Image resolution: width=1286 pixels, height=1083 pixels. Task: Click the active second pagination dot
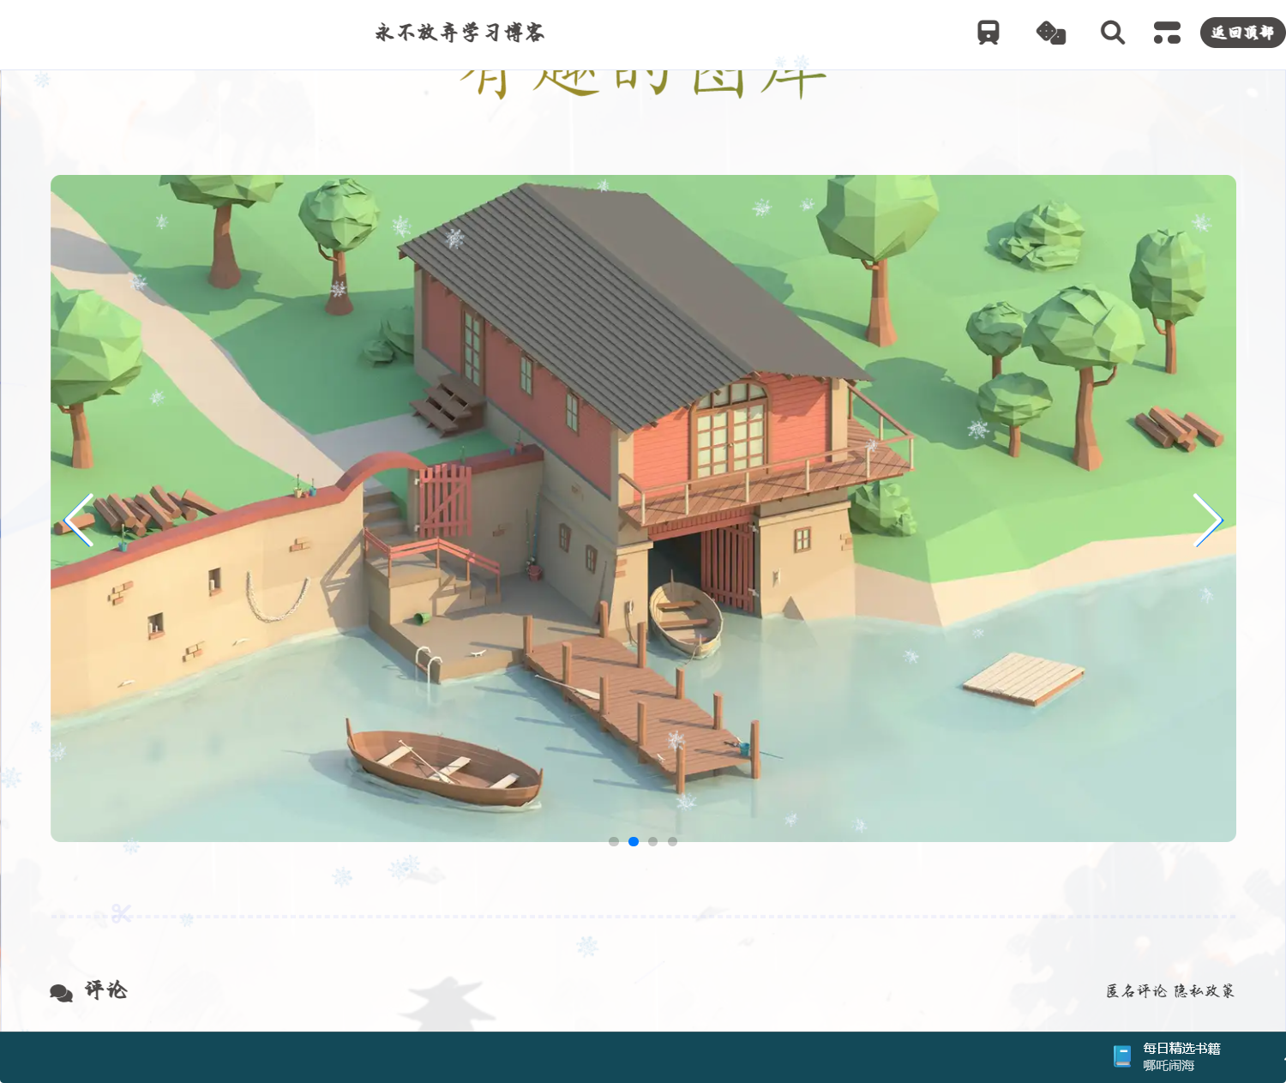click(634, 841)
